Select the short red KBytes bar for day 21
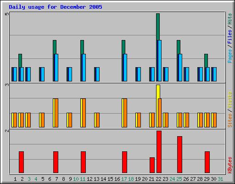The height and width of the screenshot is (184, 235). (x=152, y=165)
